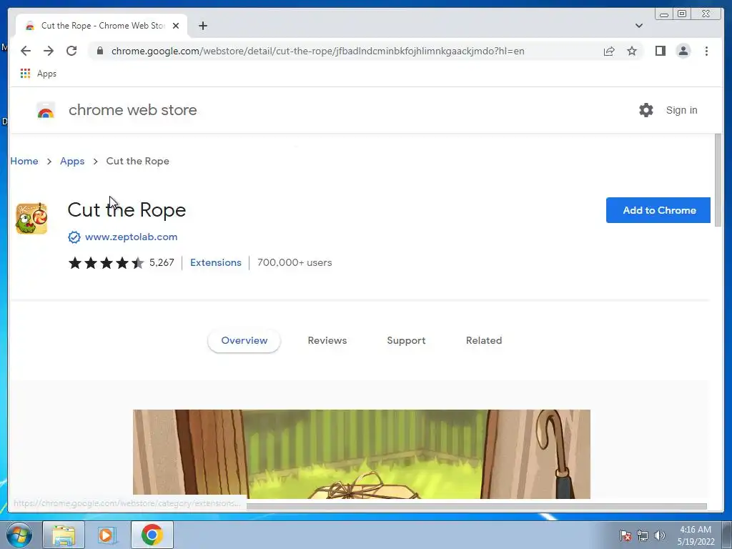Image resolution: width=732 pixels, height=549 pixels.
Task: Open the Windows Start menu
Action: click(19, 535)
